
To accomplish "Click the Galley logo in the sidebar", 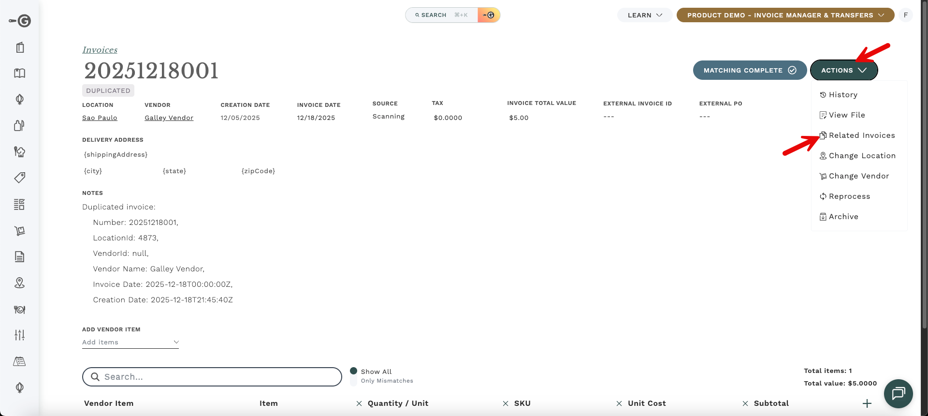I will pyautogui.click(x=20, y=21).
